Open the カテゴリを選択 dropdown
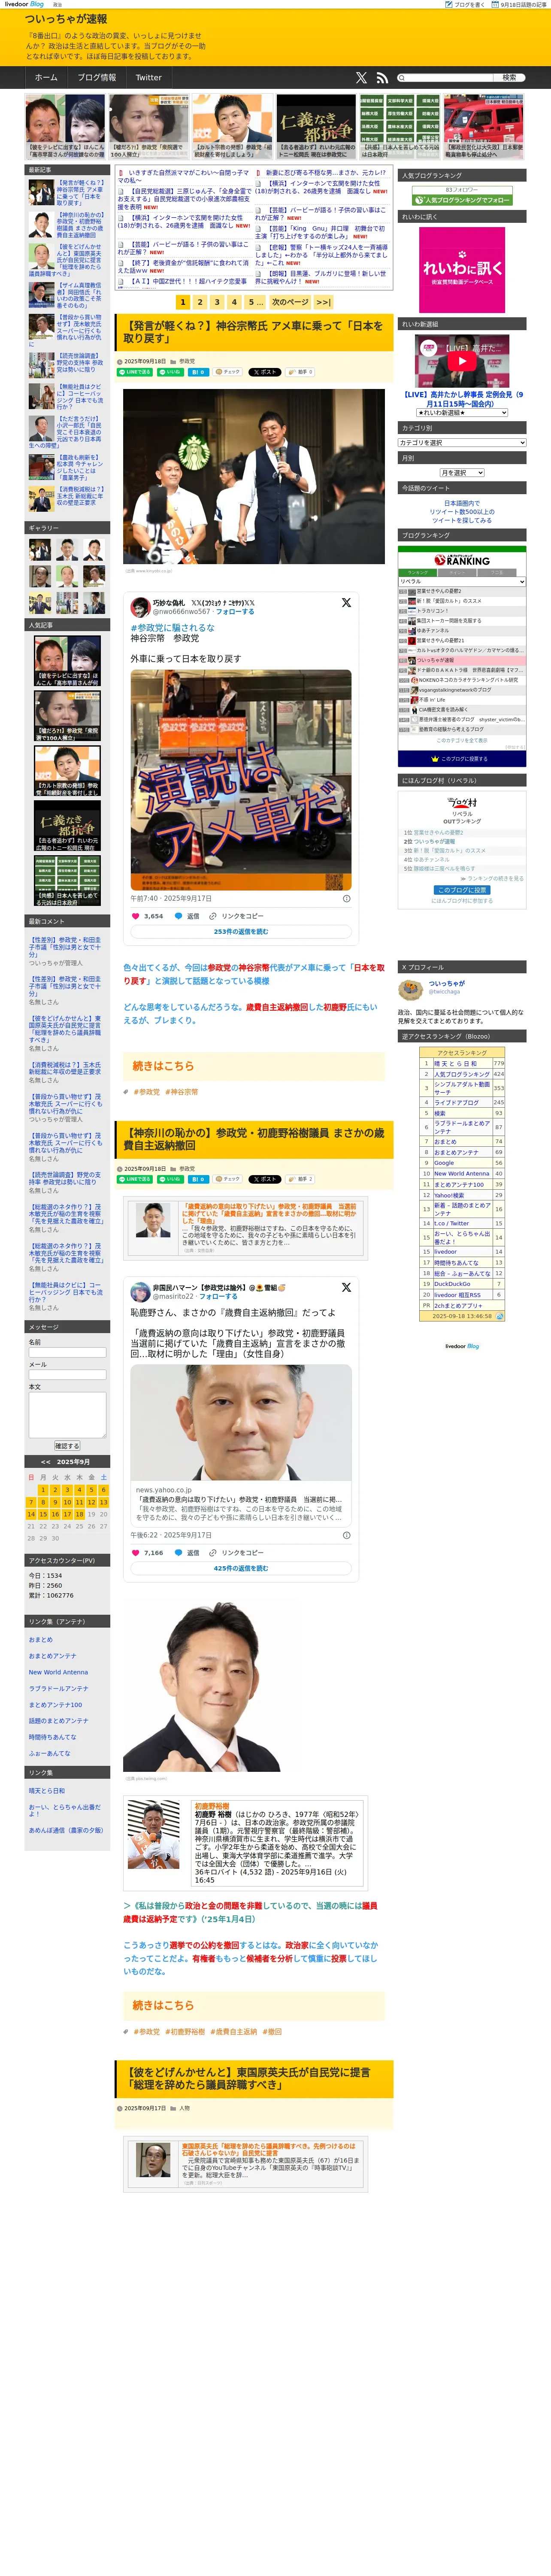Viewport: 551px width, 2576px height. (462, 442)
